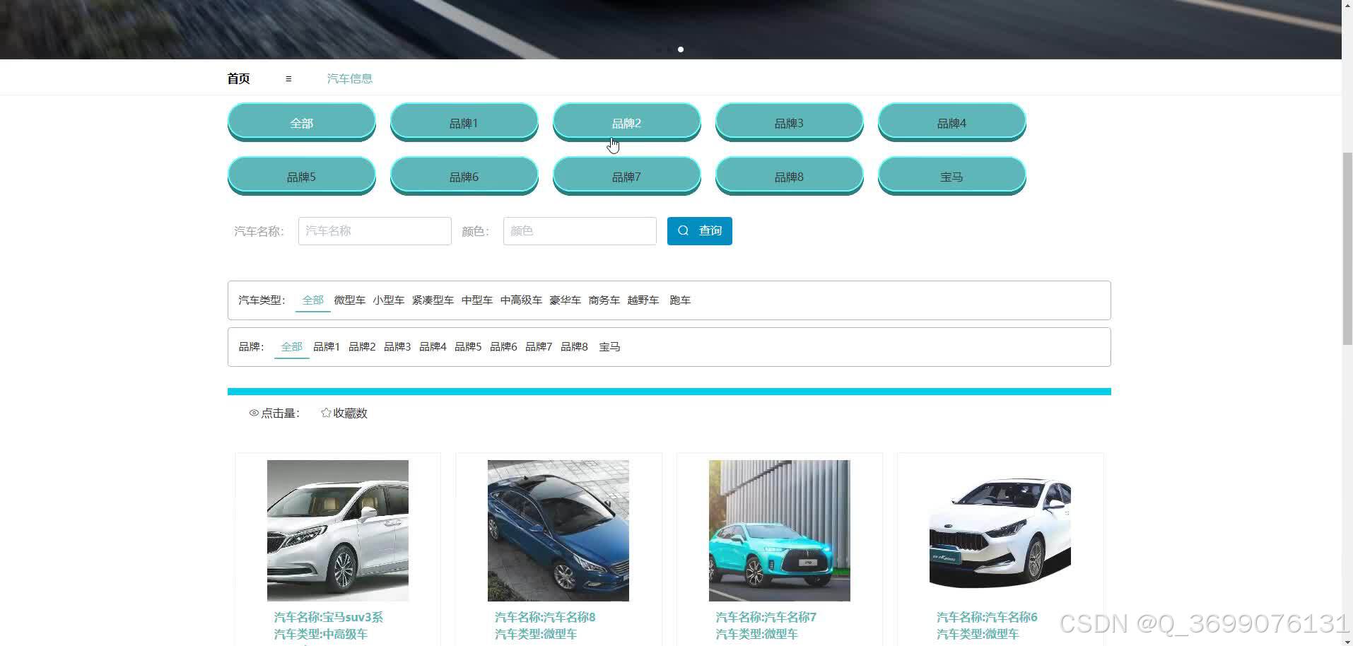Click the star icon beside 收藏数

(326, 412)
